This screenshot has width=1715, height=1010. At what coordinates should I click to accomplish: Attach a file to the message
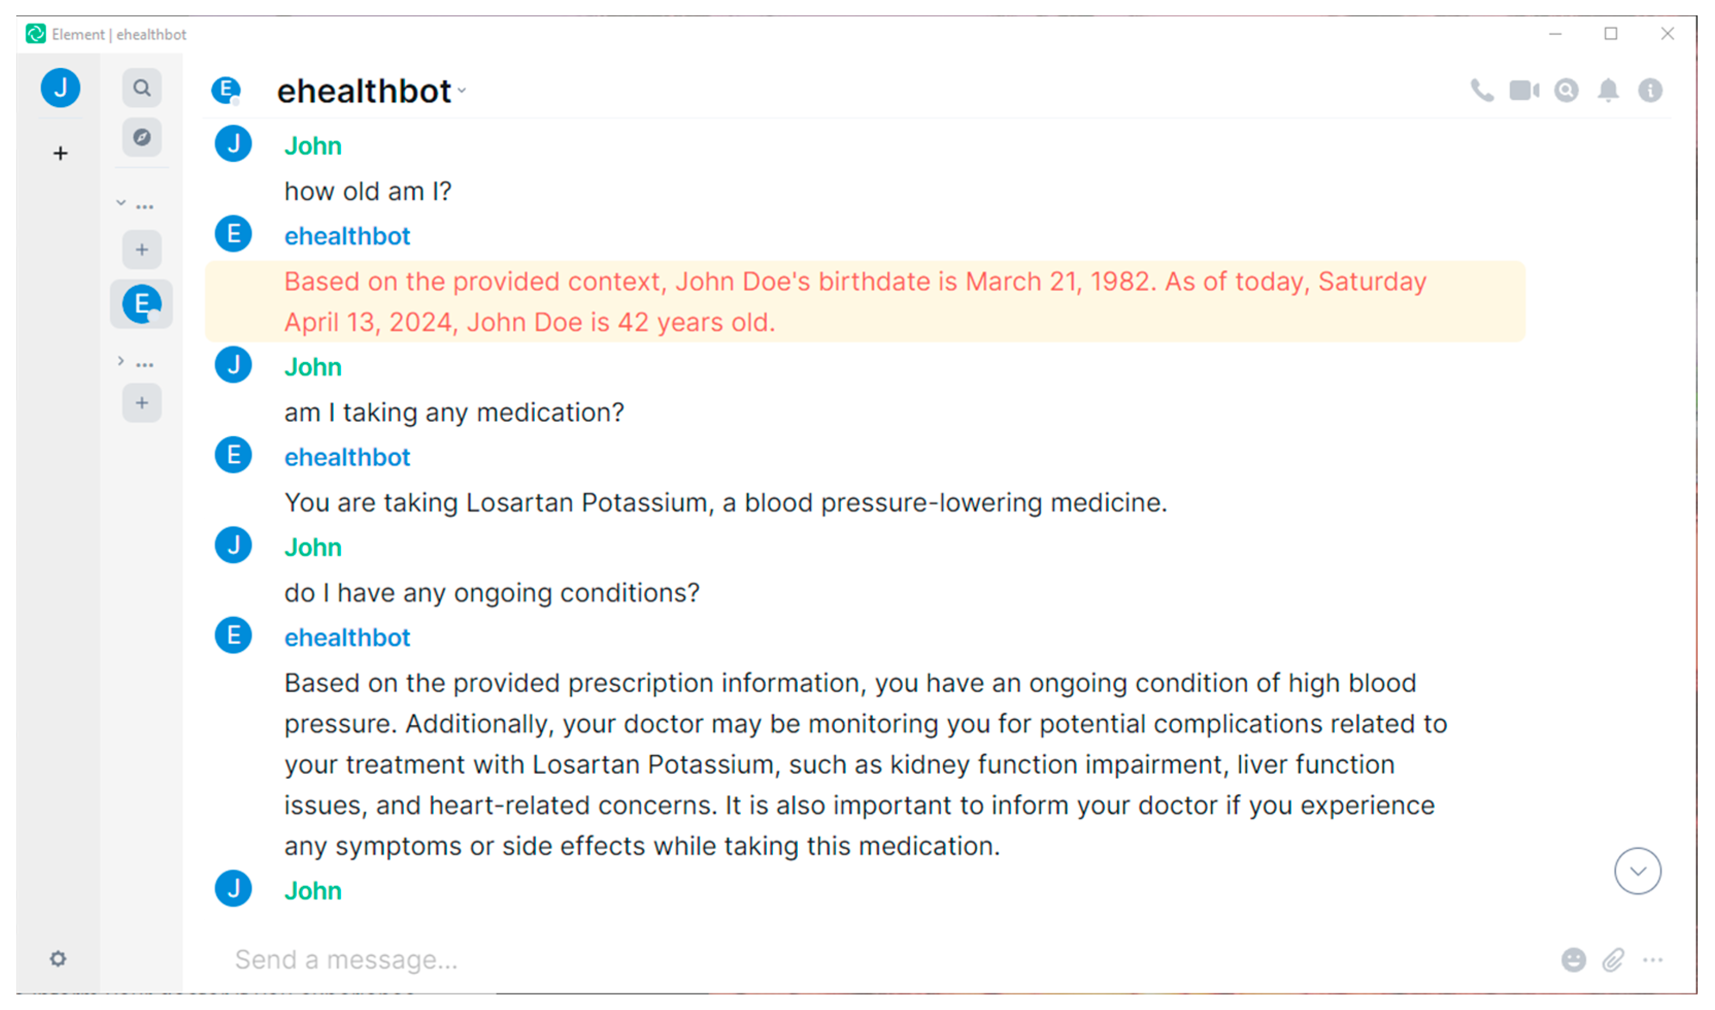pos(1613,960)
